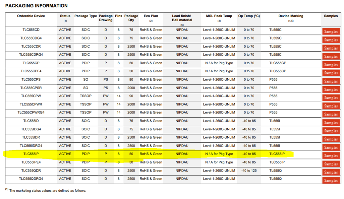
Task: Select the TLC555CPW device name
Action: (31, 96)
